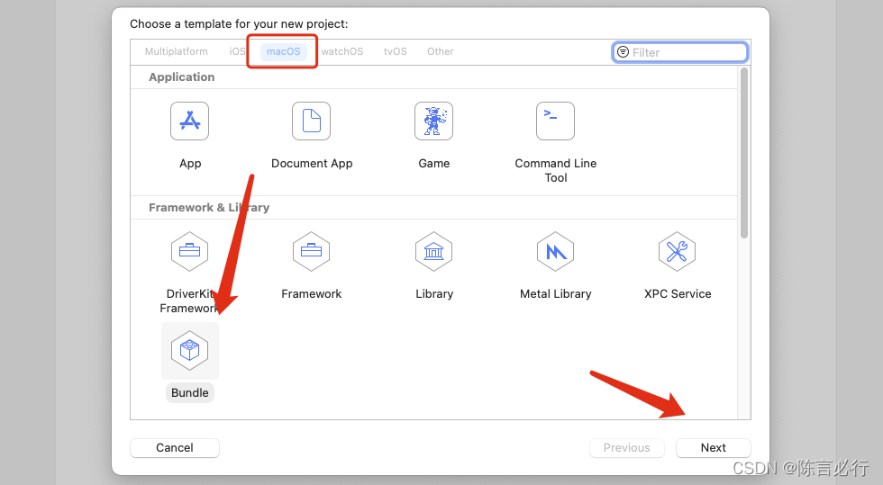Switch to the Multiplatform tab
This screenshot has width=883, height=485.
pos(177,51)
